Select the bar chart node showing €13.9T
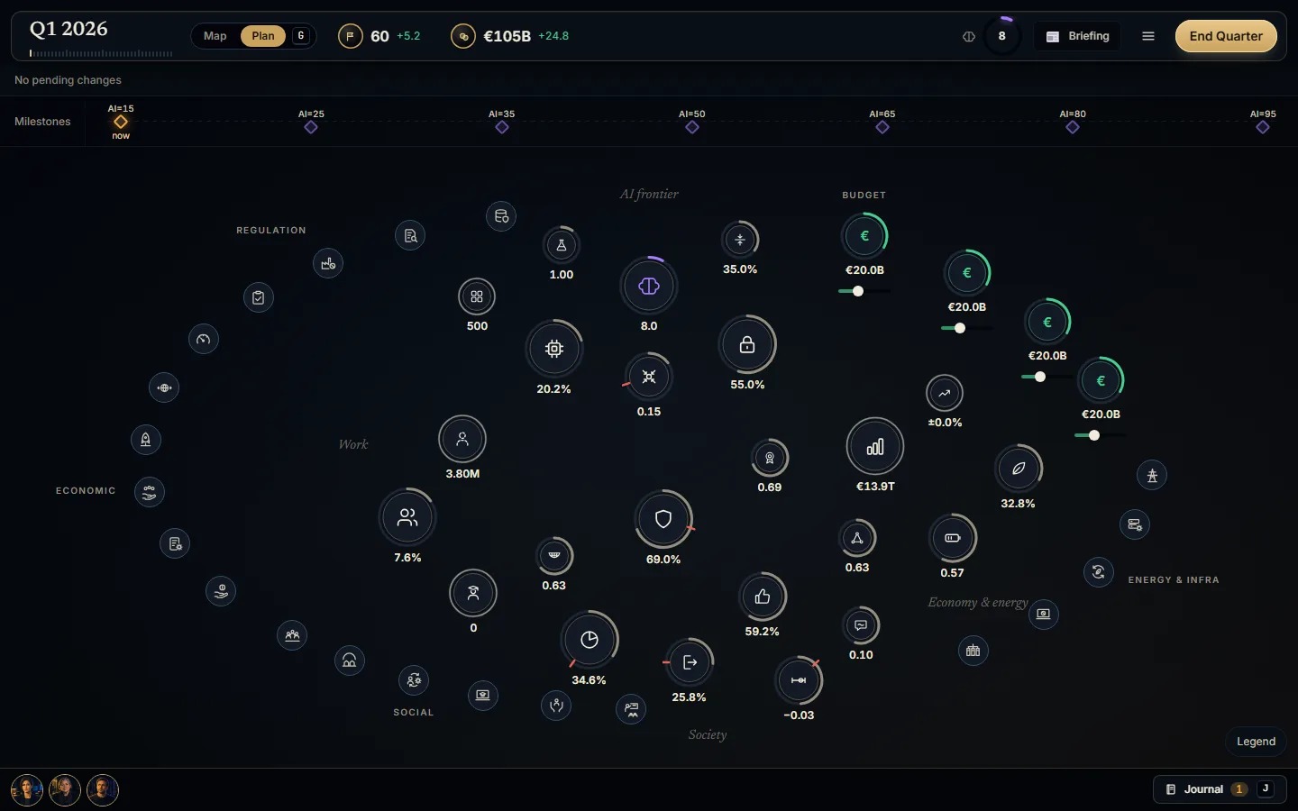The height and width of the screenshot is (811, 1298). tap(875, 446)
